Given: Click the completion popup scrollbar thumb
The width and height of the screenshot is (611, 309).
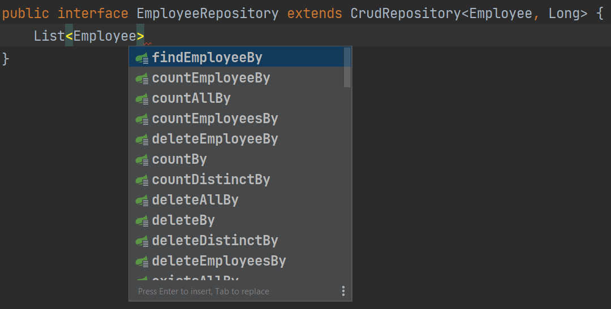Looking at the screenshot, I should 347,67.
